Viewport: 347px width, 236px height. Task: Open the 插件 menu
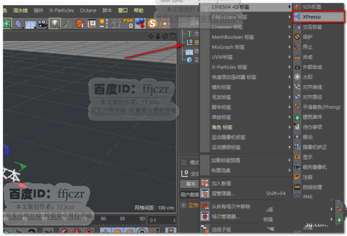[x=38, y=10]
